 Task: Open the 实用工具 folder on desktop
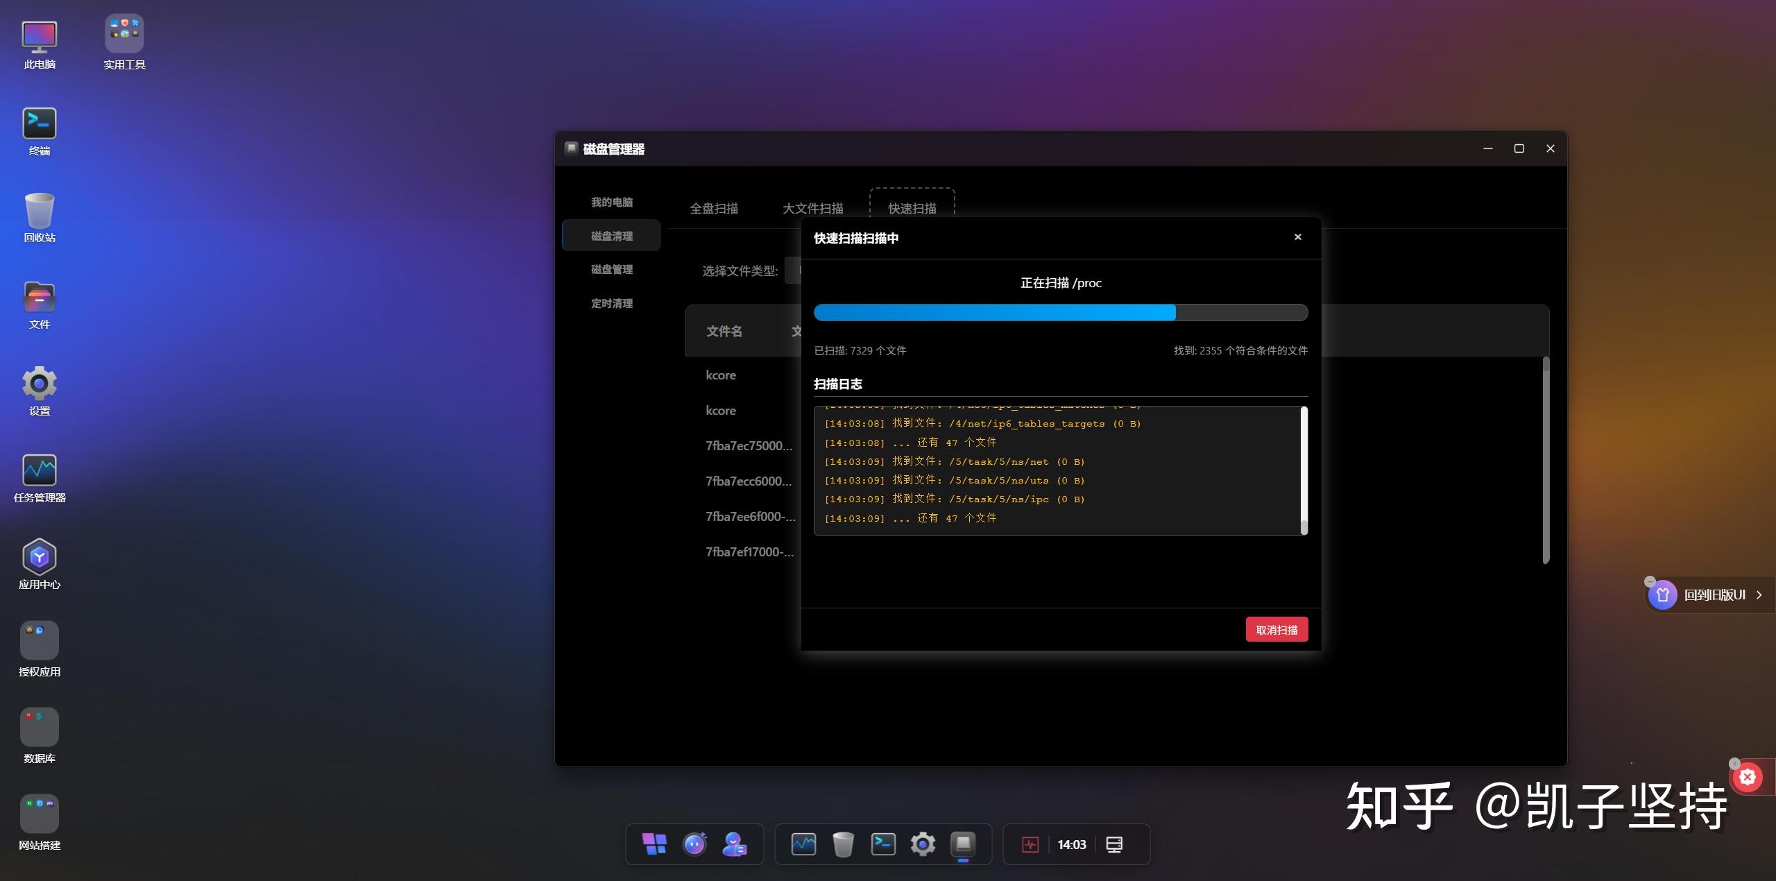124,34
